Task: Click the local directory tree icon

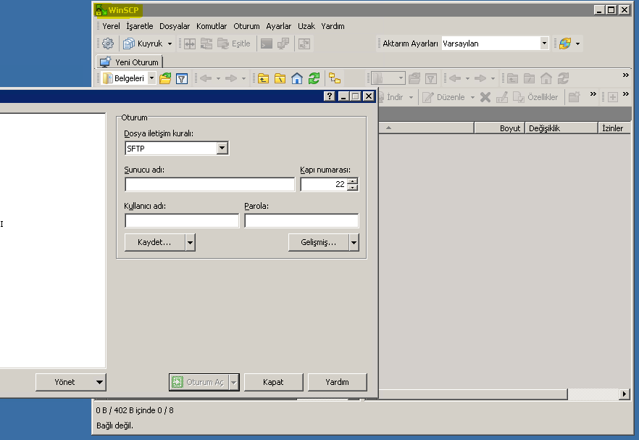Action: point(334,78)
